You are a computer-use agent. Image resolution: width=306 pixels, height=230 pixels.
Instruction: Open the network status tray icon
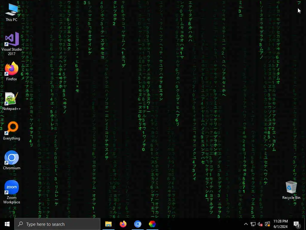tap(253, 224)
